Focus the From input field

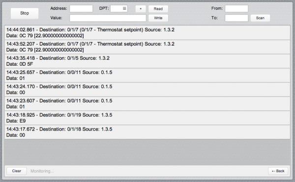pos(236,9)
